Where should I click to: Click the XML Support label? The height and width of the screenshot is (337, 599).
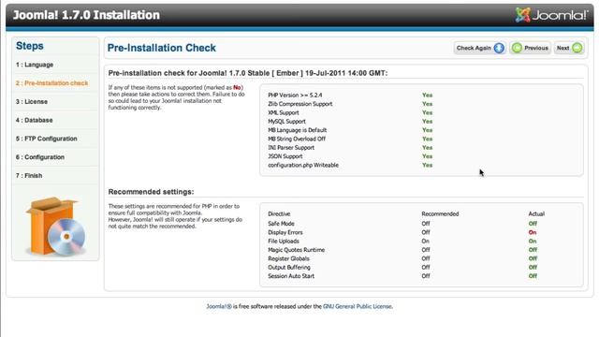pos(284,112)
